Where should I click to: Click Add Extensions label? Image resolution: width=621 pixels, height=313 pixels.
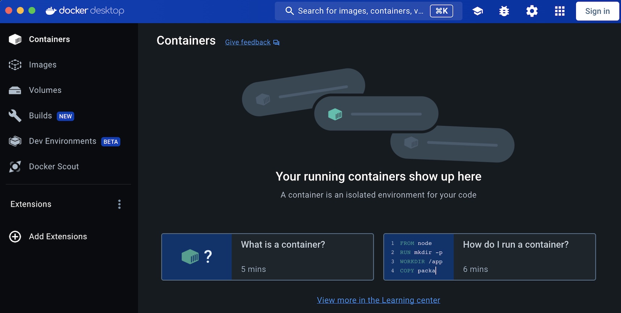[x=58, y=236]
